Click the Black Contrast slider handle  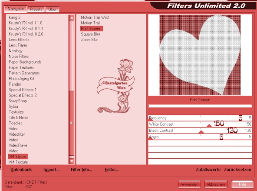pyautogui.click(x=201, y=132)
